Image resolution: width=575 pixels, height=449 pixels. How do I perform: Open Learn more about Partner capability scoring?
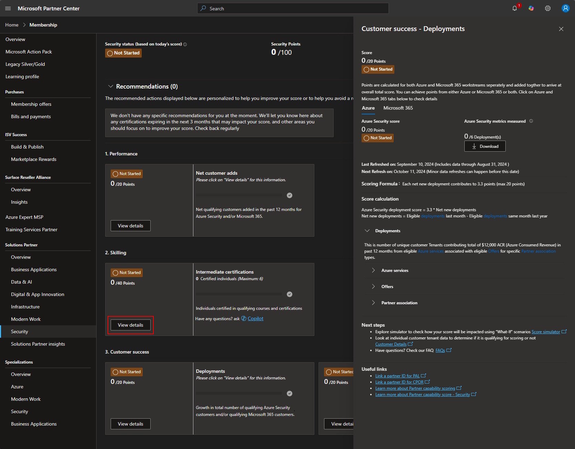415,388
